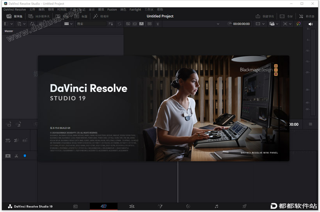320x212 pixels.
Task: Click the figure icon next to grid
Action: pos(158,24)
